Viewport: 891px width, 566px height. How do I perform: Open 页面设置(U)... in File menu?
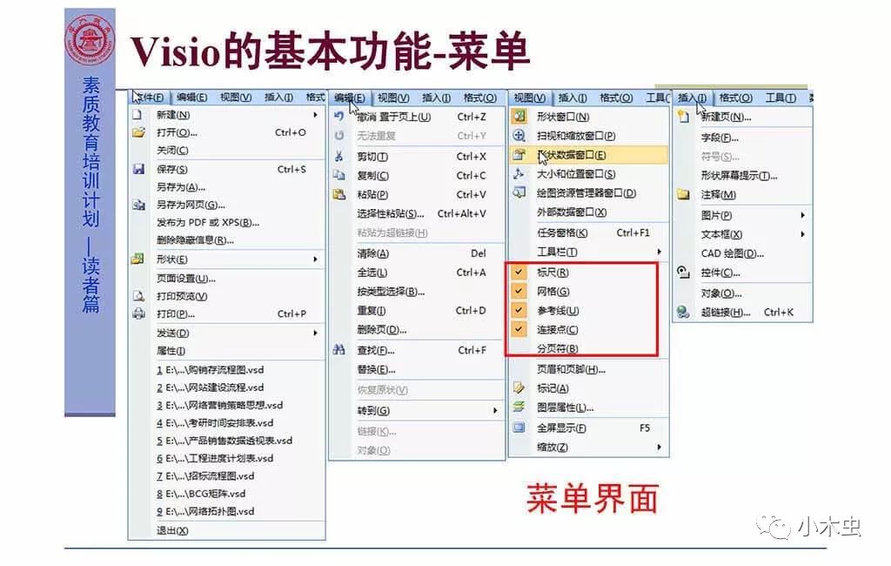[x=186, y=278]
